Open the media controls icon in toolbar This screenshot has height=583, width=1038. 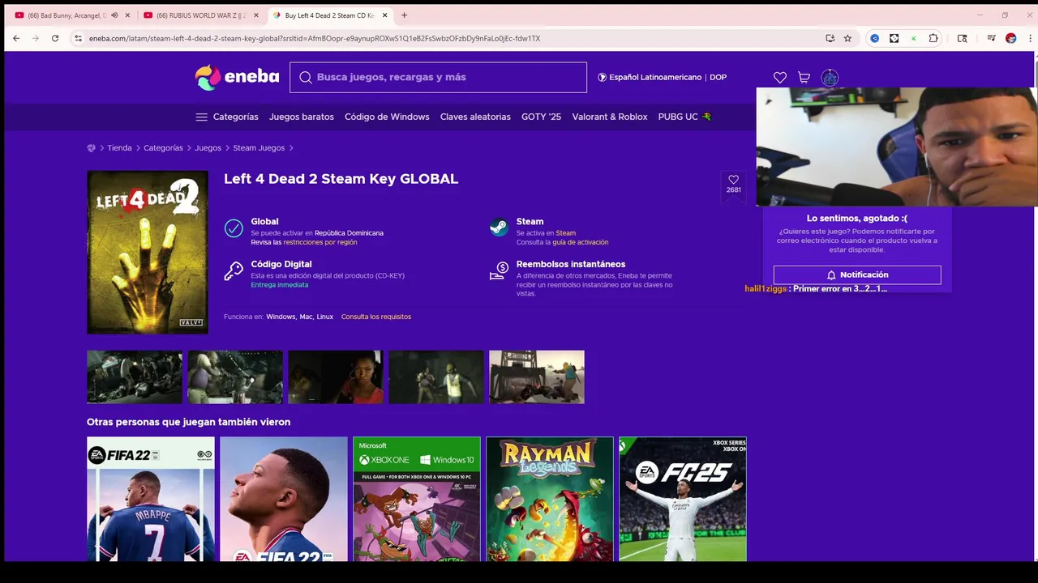991,38
